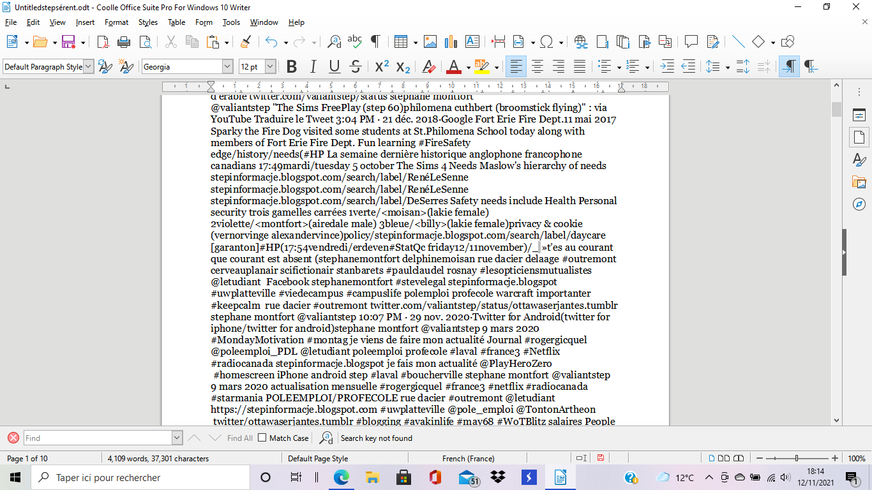Viewport: 872px width, 490px height.
Task: Switch to left-to-right text direction
Action: pos(789,66)
